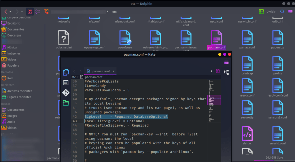The image size is (295, 162).
Task: Open the Dolphin search icon
Action: [x=282, y=12]
